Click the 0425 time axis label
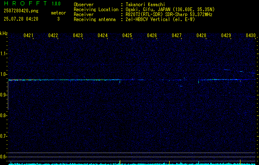Screen dimensions: 259x165 pos(127,35)
